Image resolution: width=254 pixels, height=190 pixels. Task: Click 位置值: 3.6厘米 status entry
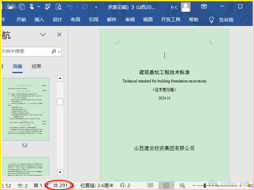tap(97, 186)
